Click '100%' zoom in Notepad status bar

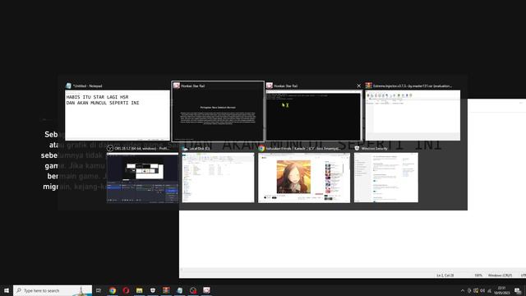pyautogui.click(x=478, y=275)
